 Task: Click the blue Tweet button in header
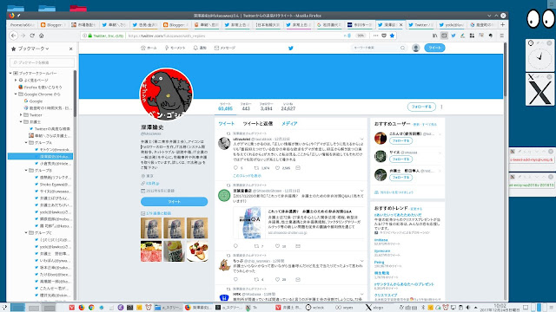pyautogui.click(x=434, y=48)
